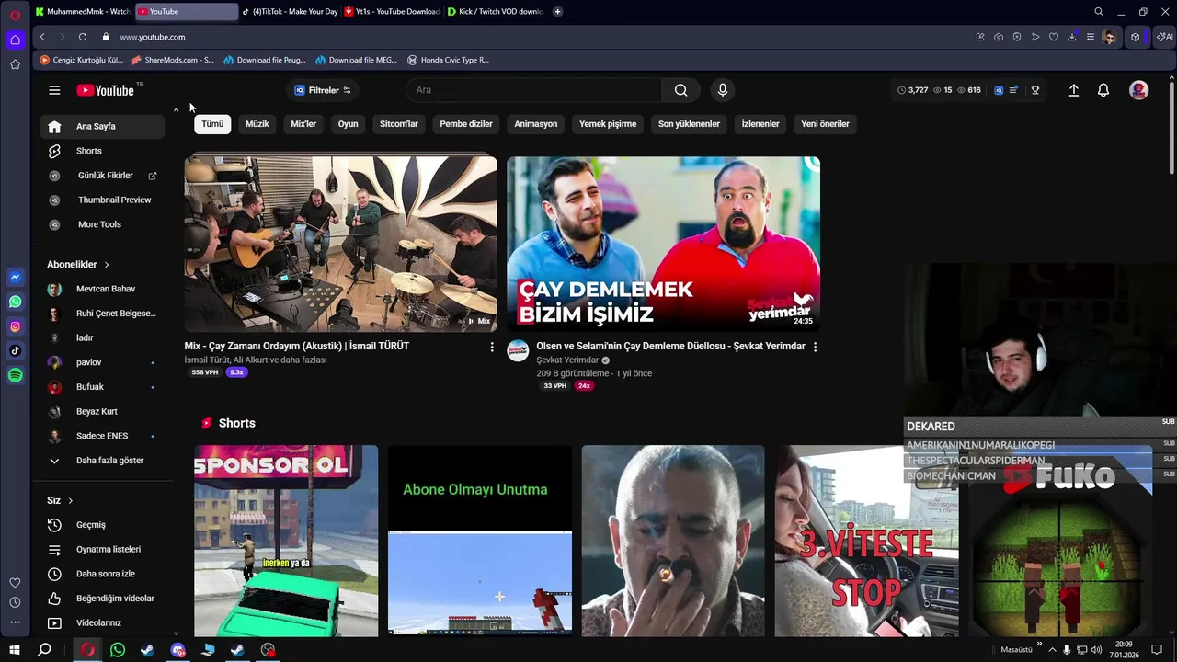Click the YouTube logo
Image resolution: width=1177 pixels, height=662 pixels.
coord(105,90)
